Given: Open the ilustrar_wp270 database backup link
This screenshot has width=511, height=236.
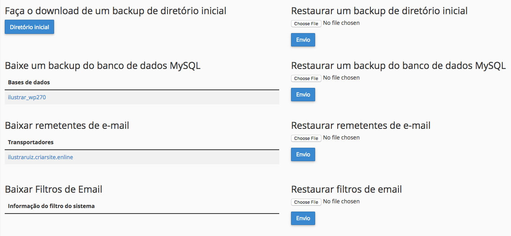Looking at the screenshot, I should tap(27, 97).
